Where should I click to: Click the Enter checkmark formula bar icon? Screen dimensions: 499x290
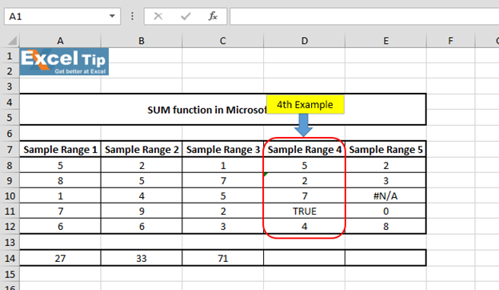pyautogui.click(x=186, y=16)
